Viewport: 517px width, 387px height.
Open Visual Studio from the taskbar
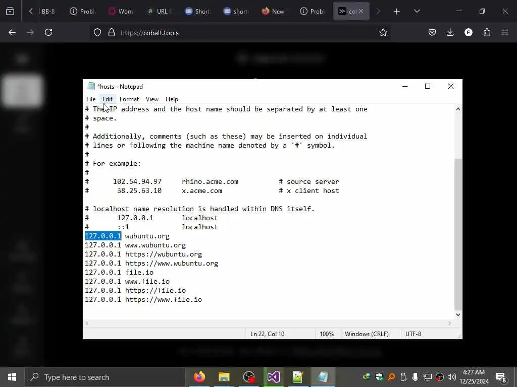[x=273, y=377]
